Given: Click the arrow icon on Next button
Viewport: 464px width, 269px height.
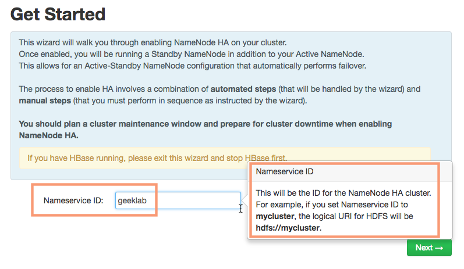Looking at the screenshot, I should [440, 248].
